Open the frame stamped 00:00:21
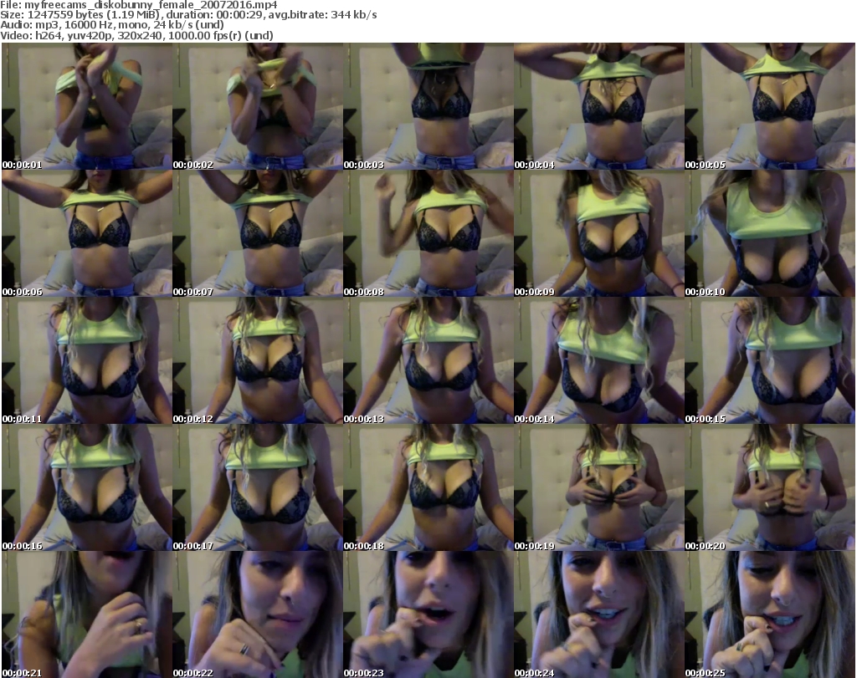Viewport: 857px width, 678px height. tap(87, 614)
